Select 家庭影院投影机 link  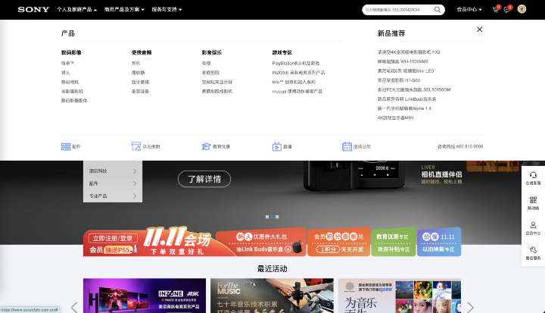(217, 92)
